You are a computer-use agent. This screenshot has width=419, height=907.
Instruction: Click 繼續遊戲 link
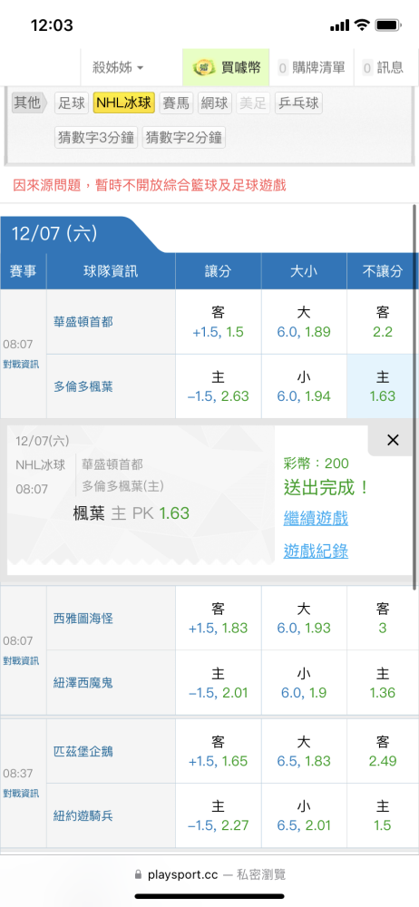click(316, 518)
